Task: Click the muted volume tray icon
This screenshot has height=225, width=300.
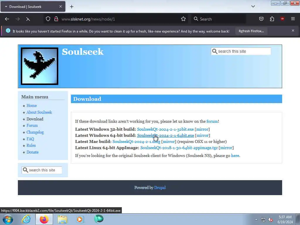Action: coord(270,220)
